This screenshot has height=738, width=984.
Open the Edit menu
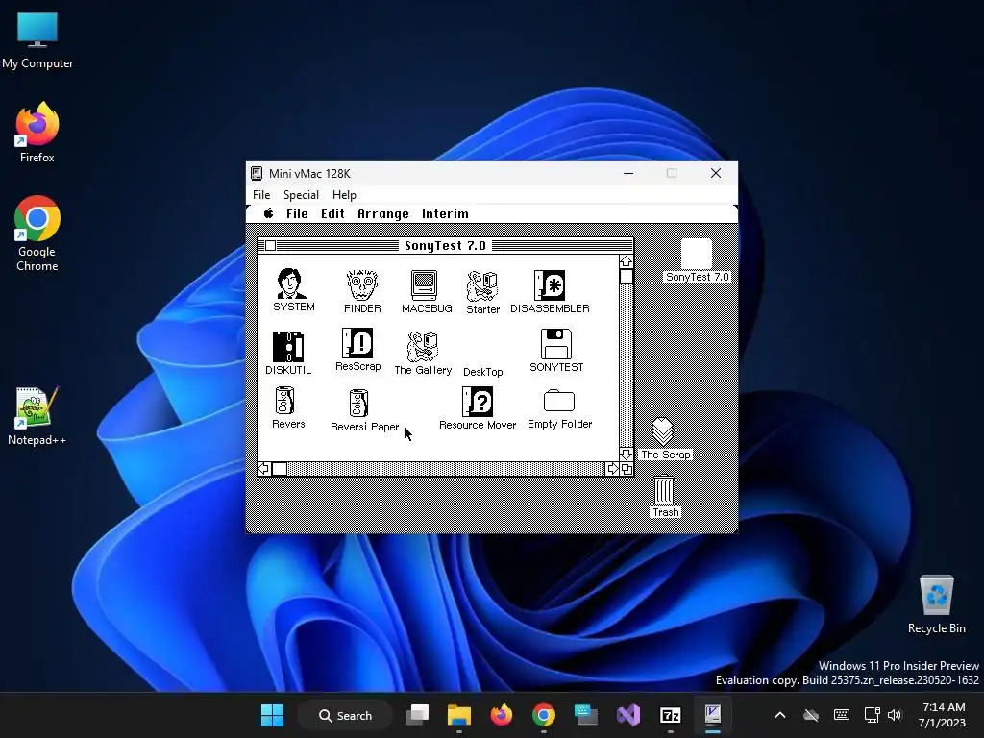coord(332,214)
